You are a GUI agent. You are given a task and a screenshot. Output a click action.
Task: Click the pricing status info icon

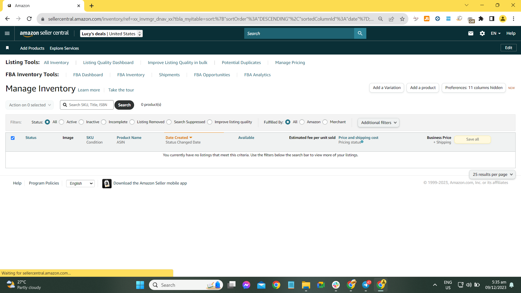pyautogui.click(x=362, y=142)
